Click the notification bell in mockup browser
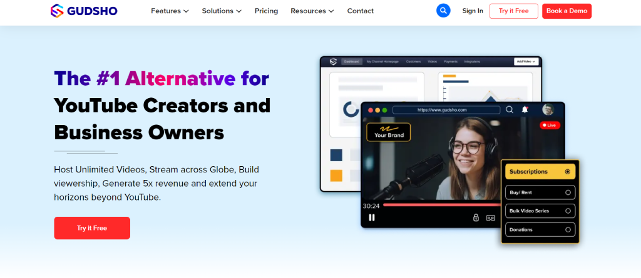Viewport: 641px width, 278px height. click(x=525, y=109)
